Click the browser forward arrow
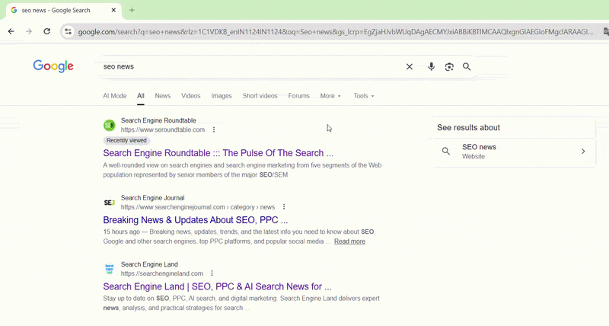Screen dimensions: 609x326 pos(29,31)
